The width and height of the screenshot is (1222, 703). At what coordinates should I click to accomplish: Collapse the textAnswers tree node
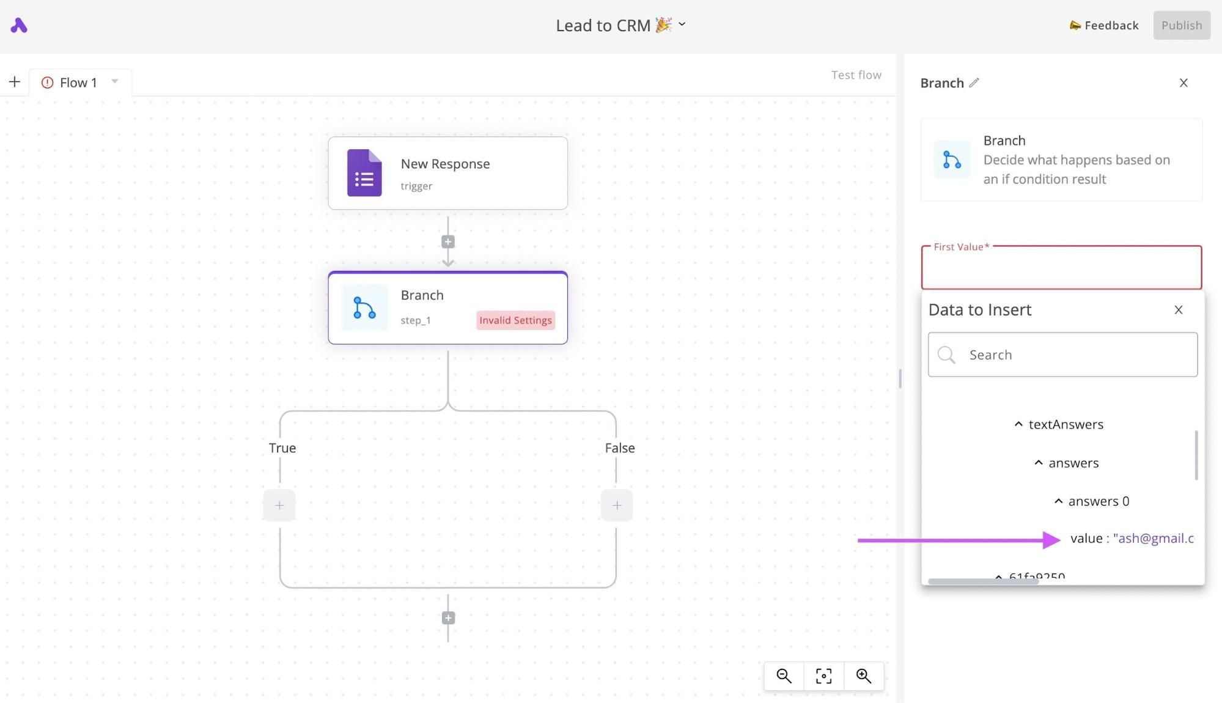1018,424
